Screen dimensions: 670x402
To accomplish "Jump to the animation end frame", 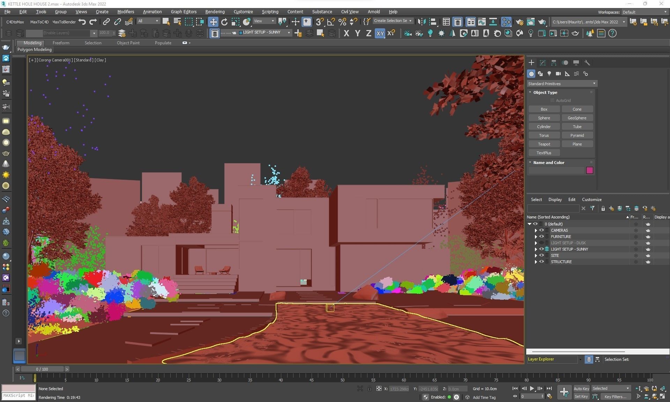I will (549, 388).
